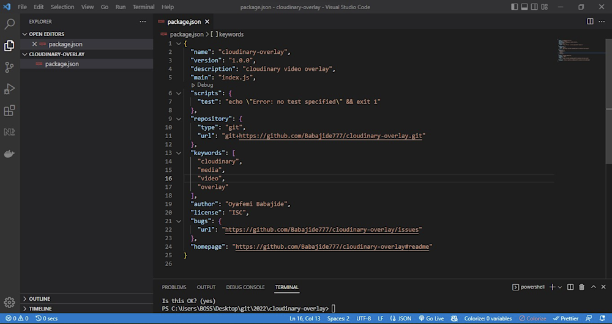
Task: Open the Search view in activity bar
Action: [9, 24]
